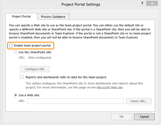The image size is (161, 125).
Task: Focus the Web site URL text field
Action: coord(76,101)
